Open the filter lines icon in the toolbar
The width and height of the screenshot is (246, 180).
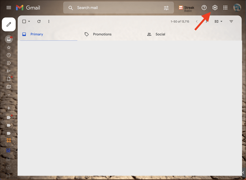(x=231, y=21)
